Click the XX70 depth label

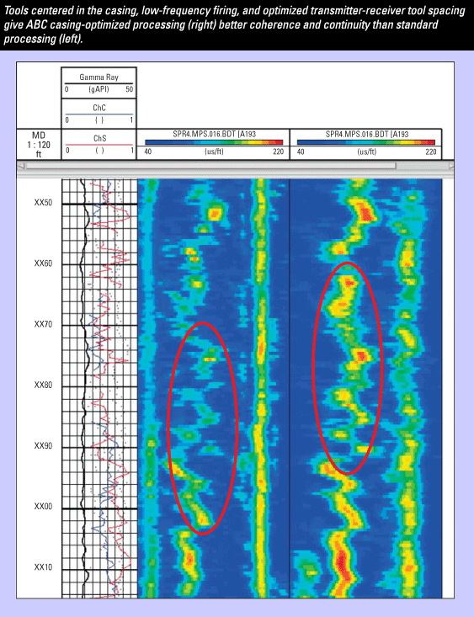point(43,324)
